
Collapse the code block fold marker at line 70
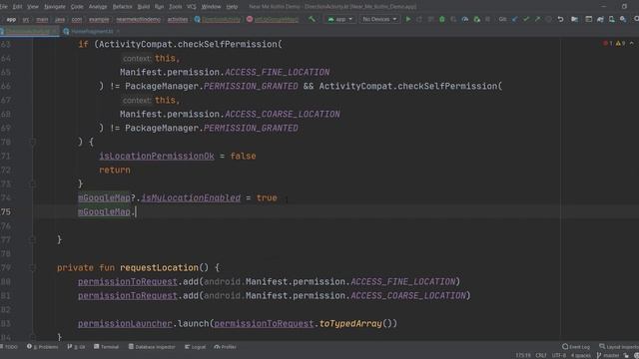click(33, 142)
